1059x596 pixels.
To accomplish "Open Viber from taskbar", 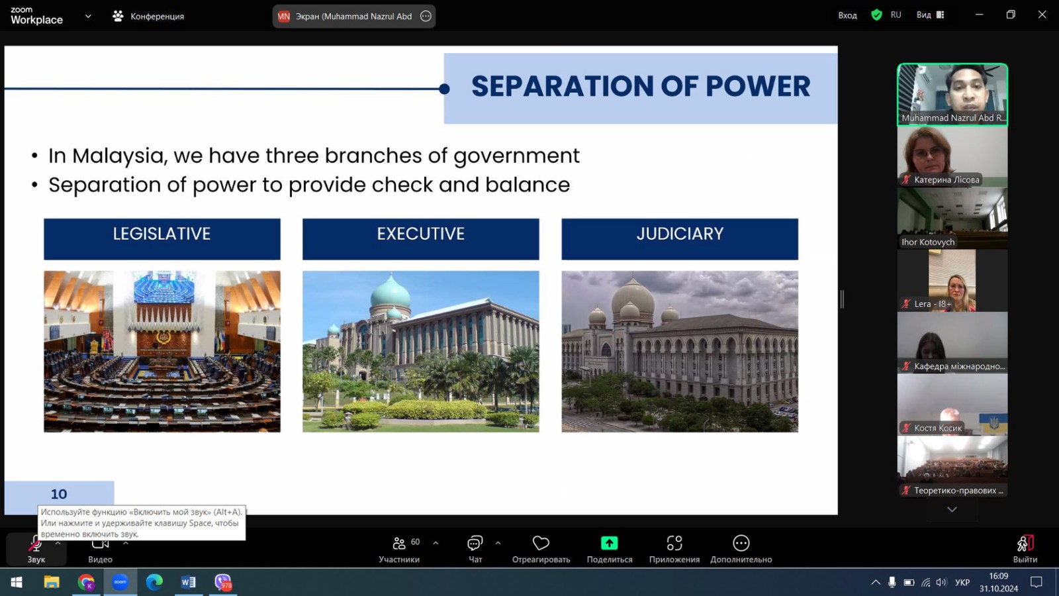I will pyautogui.click(x=223, y=582).
